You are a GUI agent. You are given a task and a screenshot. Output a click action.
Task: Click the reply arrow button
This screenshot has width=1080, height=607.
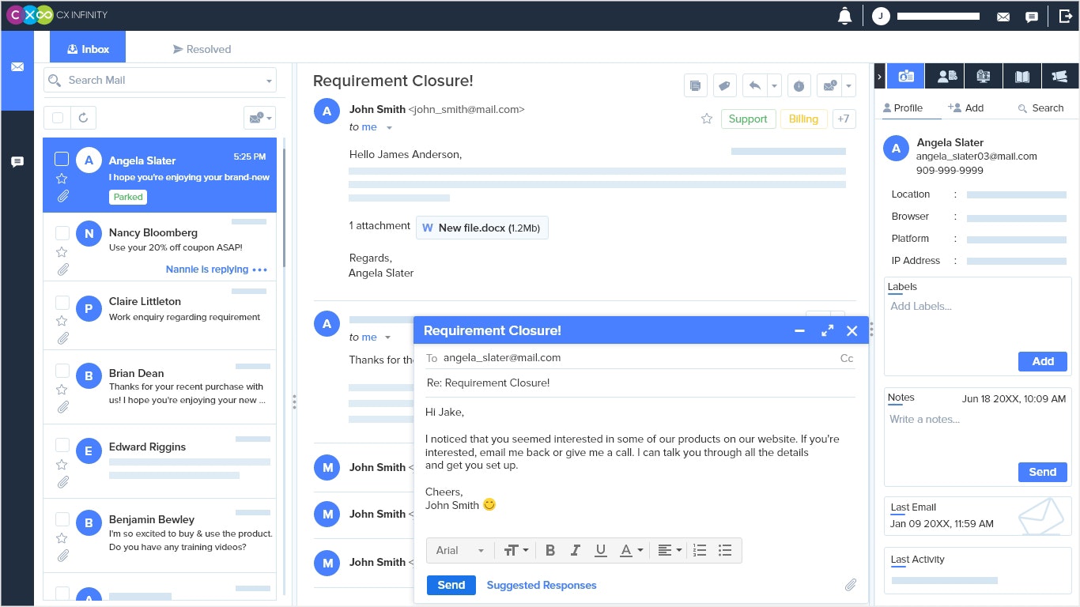point(755,85)
